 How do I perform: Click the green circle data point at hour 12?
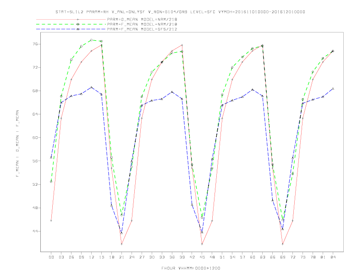[x=92, y=40]
